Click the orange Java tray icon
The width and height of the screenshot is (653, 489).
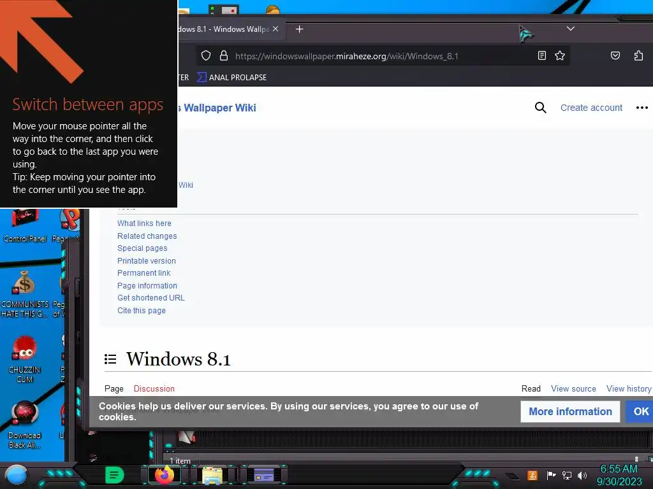tap(532, 475)
